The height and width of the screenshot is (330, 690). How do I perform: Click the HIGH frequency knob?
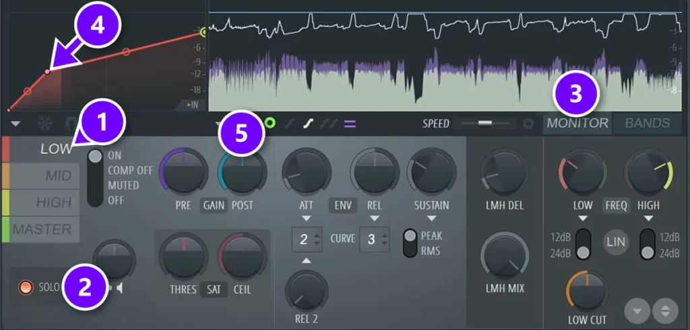point(649,171)
